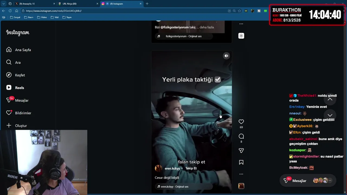The height and width of the screenshot is (195, 347).
Task: Click the Instagram logo
Action: [18, 32]
